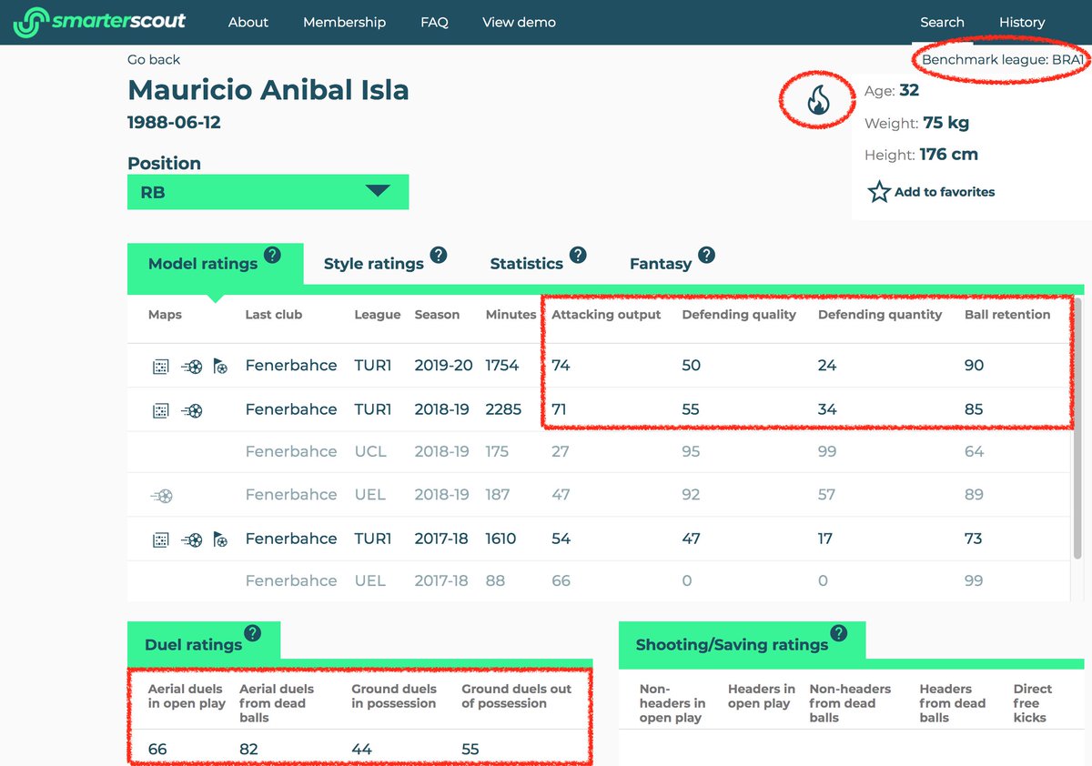Switch to the Statistics tab
This screenshot has height=766, width=1092.
click(x=526, y=264)
